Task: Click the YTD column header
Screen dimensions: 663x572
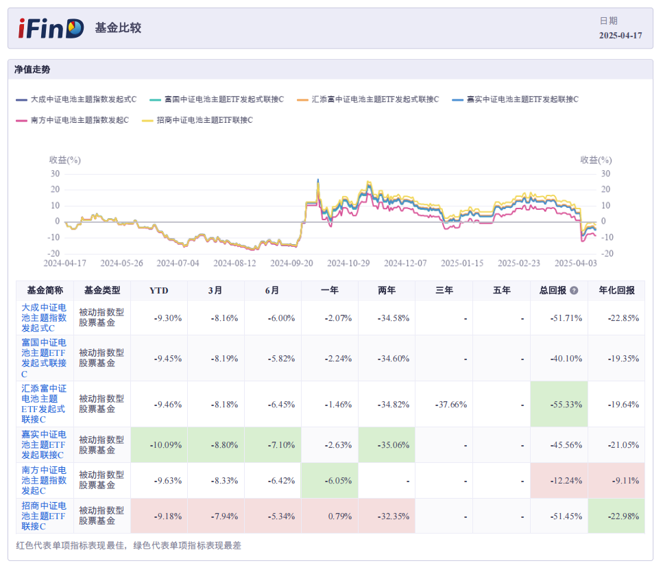Action: (x=159, y=291)
